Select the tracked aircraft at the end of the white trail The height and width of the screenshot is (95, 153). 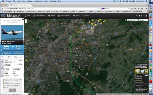point(96,25)
